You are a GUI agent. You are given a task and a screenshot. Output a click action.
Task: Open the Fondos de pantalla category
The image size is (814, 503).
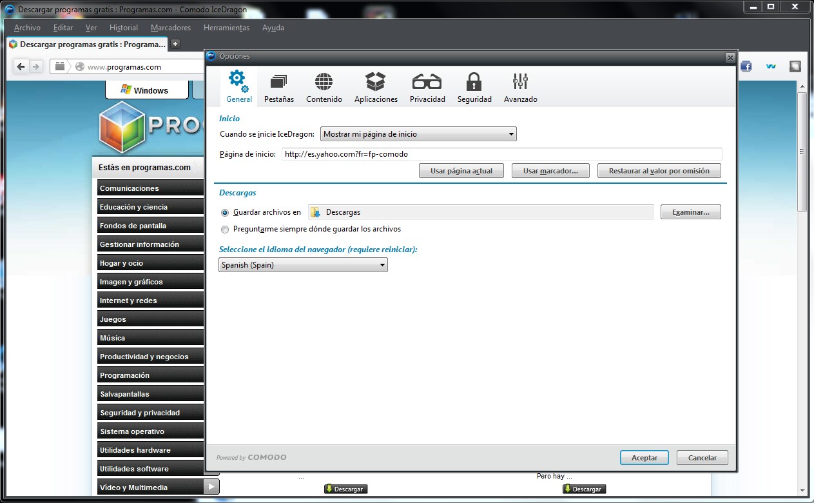tap(151, 226)
